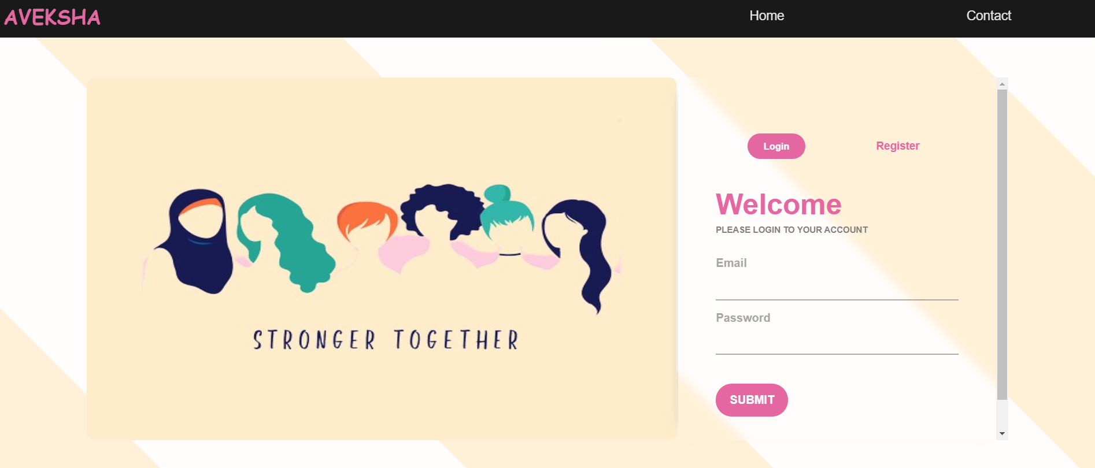Click the scrollbar down arrow in the form panel

tap(1002, 433)
